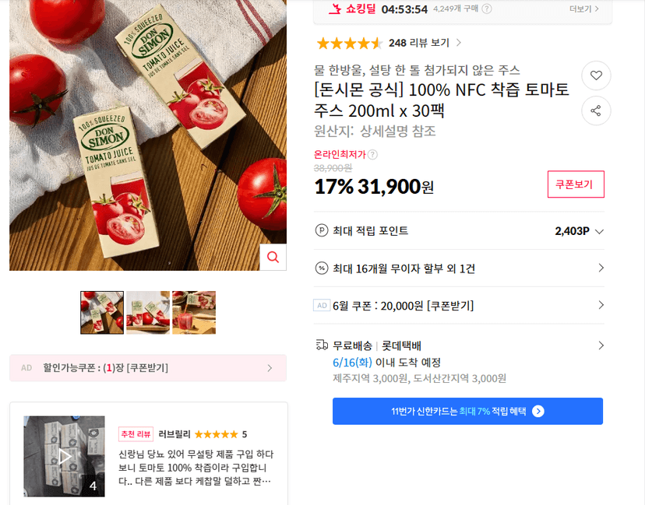
Task: Select the third thumbnail with juice glass
Action: point(194,312)
